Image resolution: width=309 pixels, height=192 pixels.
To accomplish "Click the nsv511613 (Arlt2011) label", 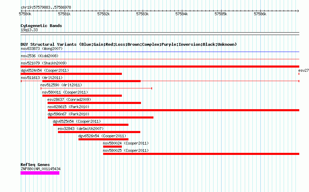I will click(42, 78).
